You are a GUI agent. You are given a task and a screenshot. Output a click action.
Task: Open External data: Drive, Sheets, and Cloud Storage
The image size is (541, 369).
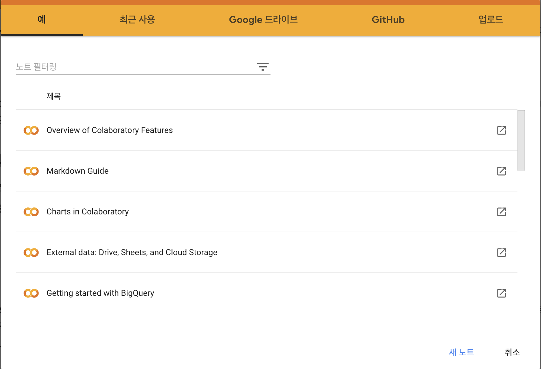132,252
